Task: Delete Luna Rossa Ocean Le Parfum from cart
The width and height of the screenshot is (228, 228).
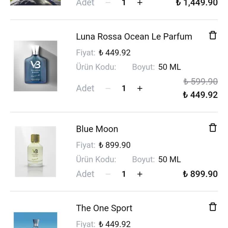Action: 213,35
